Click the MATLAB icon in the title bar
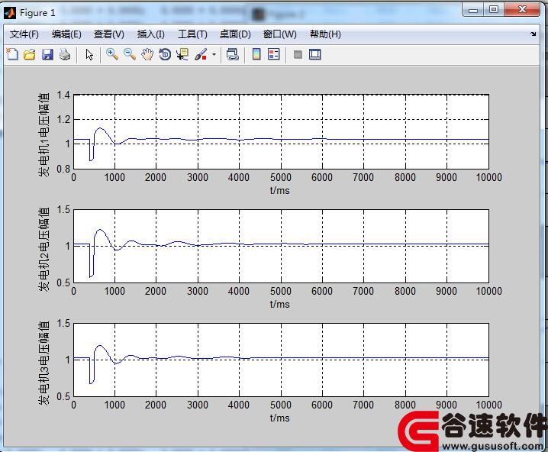 point(10,13)
